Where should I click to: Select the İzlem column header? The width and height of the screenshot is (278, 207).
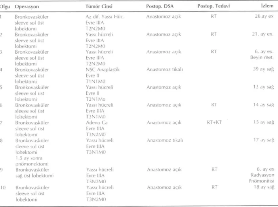pos(267,6)
